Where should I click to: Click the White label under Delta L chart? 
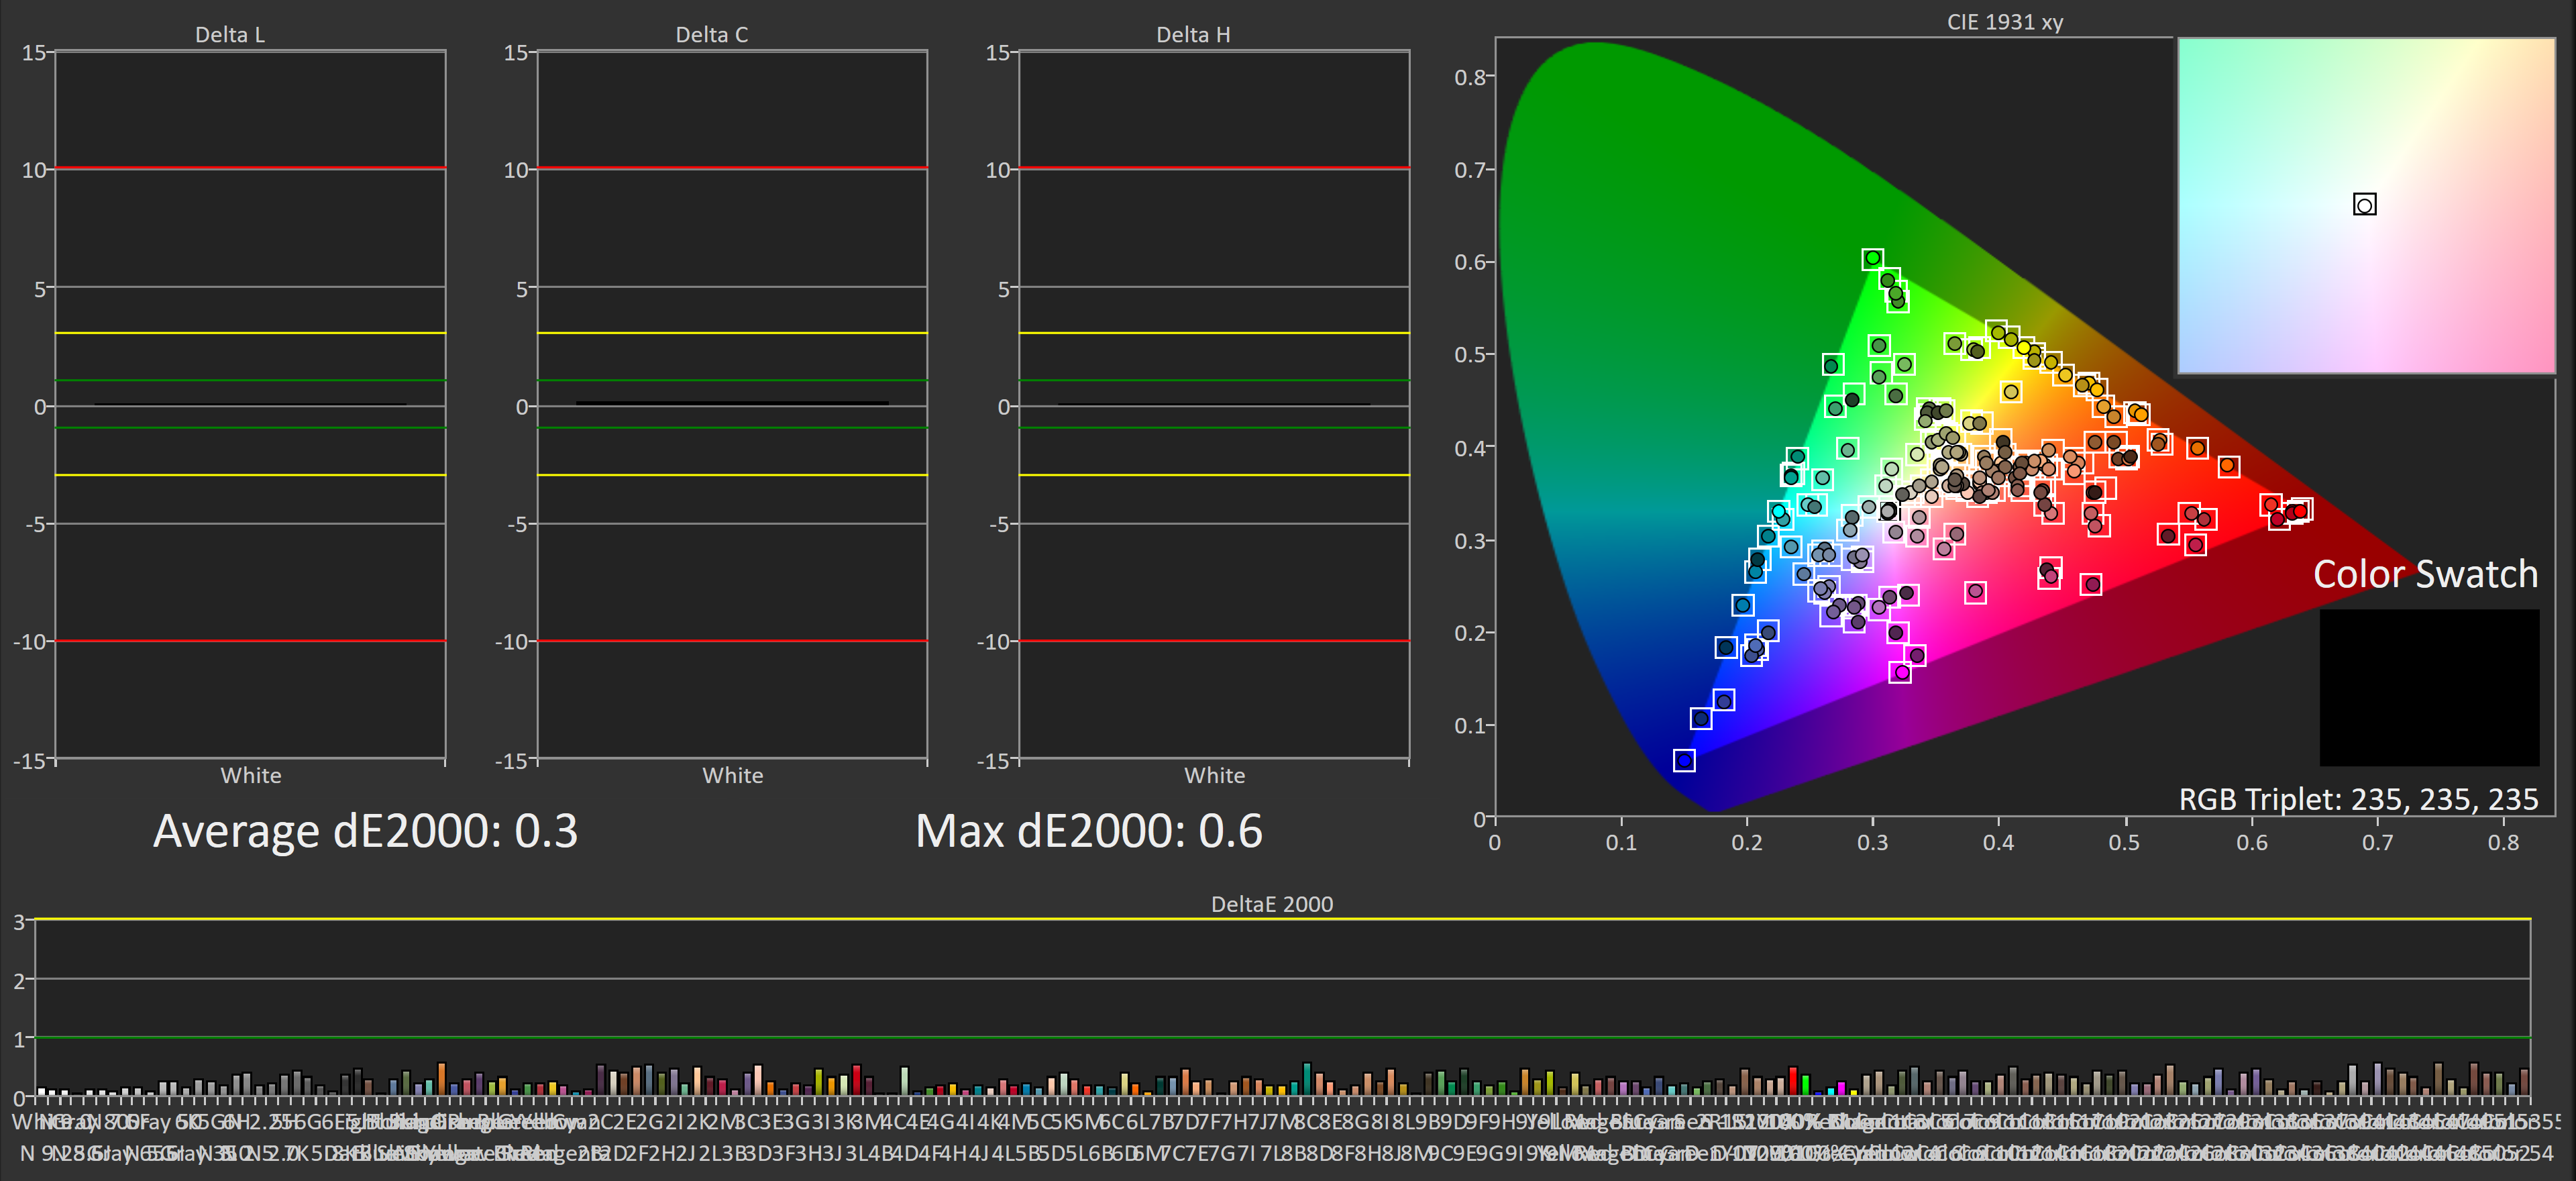[x=250, y=775]
